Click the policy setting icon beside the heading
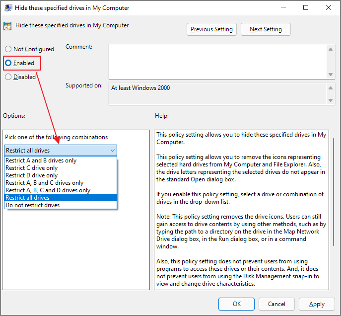The width and height of the screenshot is (341, 316). pos(7,26)
